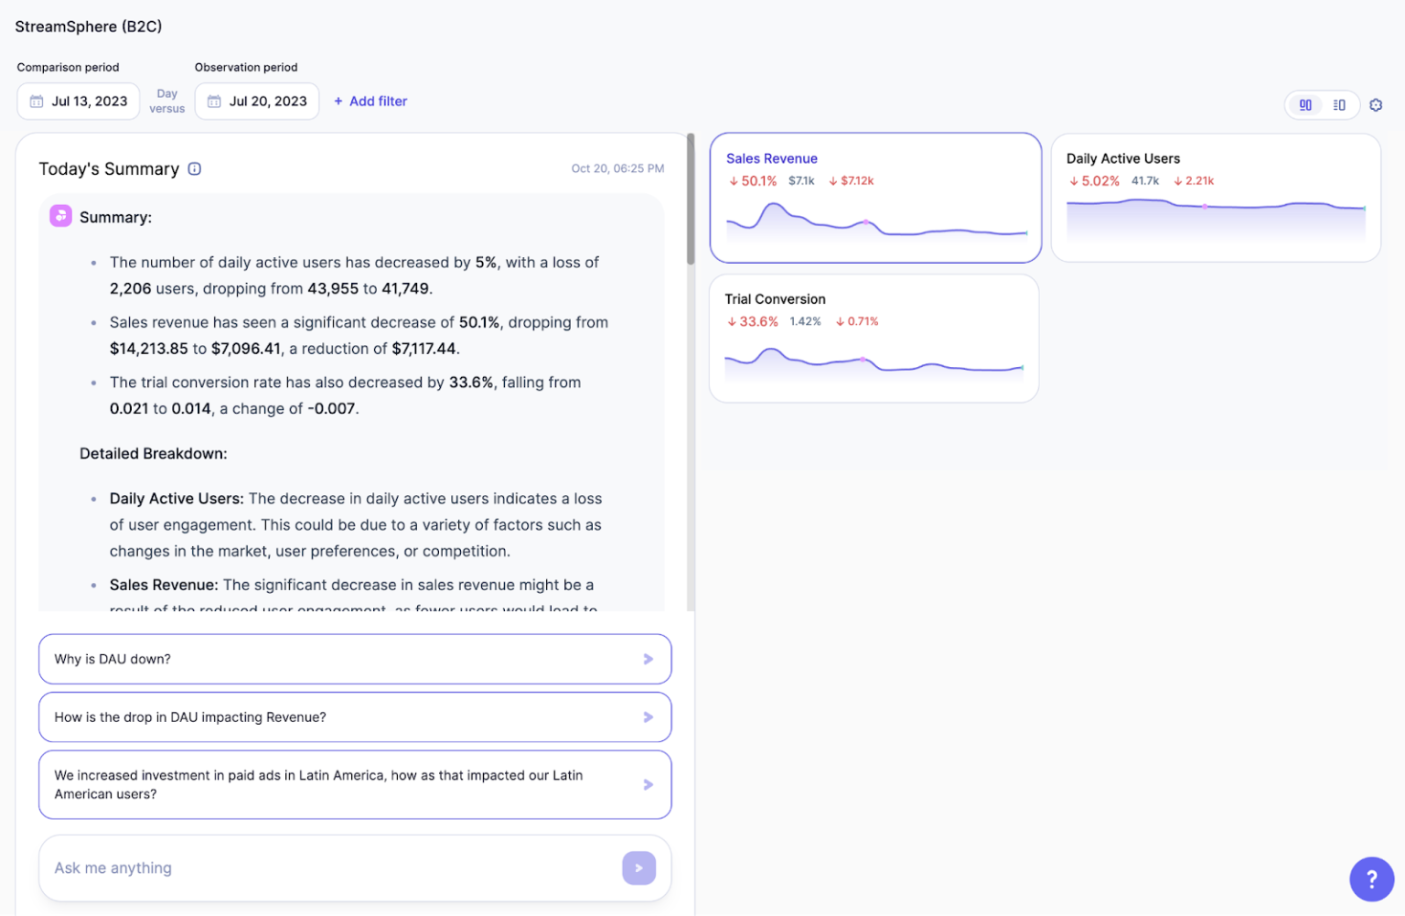This screenshot has width=1405, height=916.
Task: Click the pink AI assistant icon beside Summary
Action: pyautogui.click(x=60, y=216)
